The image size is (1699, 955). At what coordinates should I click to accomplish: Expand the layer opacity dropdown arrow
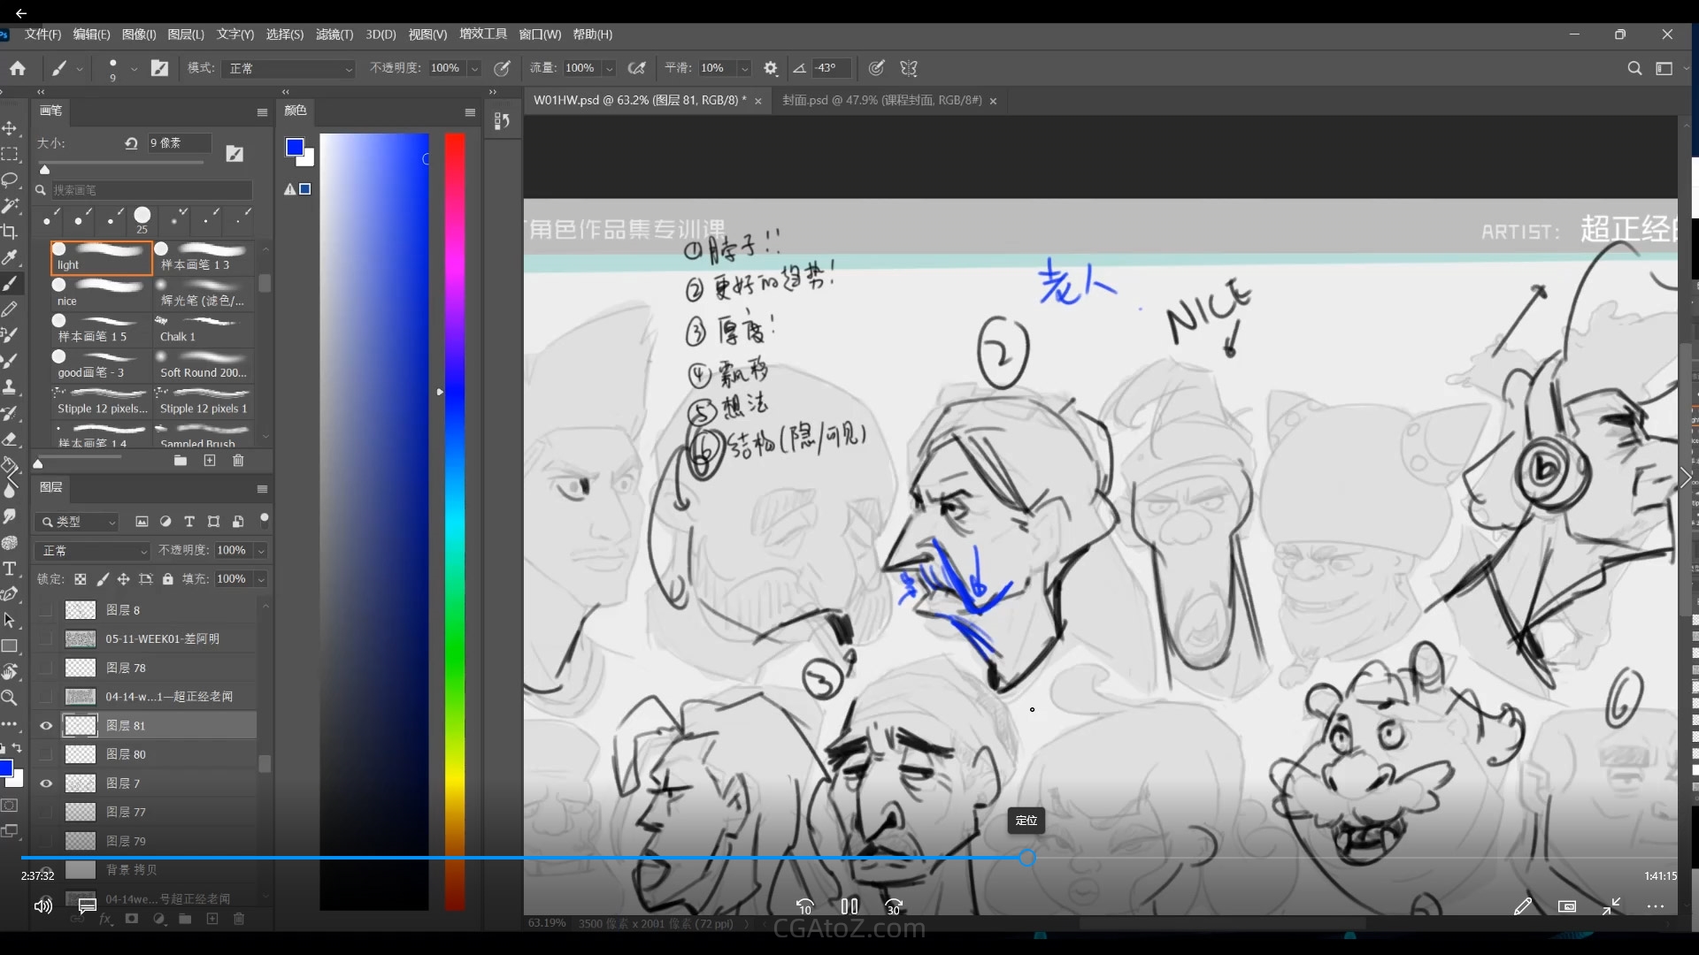(261, 551)
